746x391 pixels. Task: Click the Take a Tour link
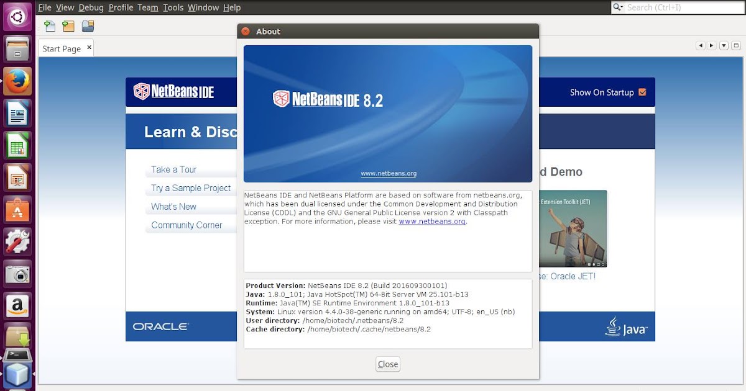174,169
